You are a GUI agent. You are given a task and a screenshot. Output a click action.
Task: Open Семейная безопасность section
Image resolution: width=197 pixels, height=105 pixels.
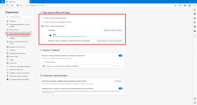(19, 53)
